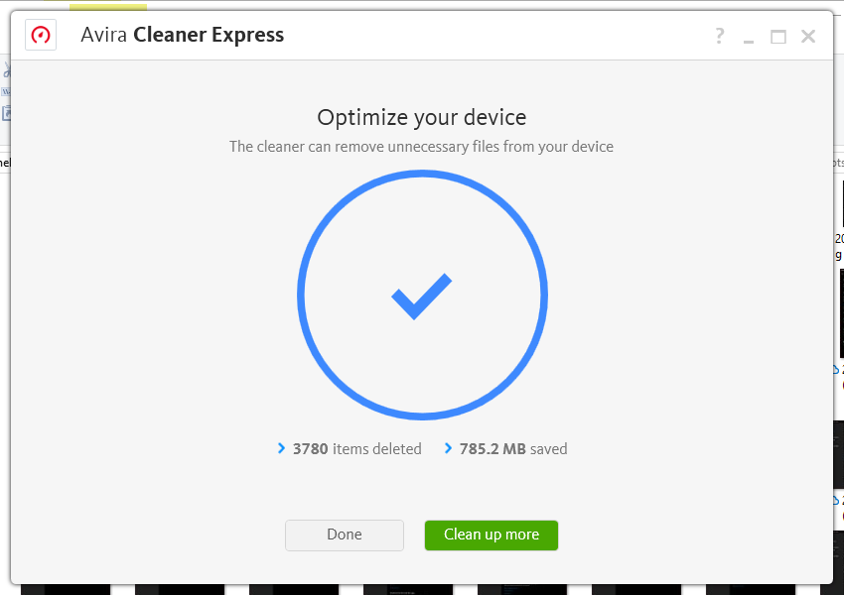Open help via the question mark icon

tap(720, 37)
